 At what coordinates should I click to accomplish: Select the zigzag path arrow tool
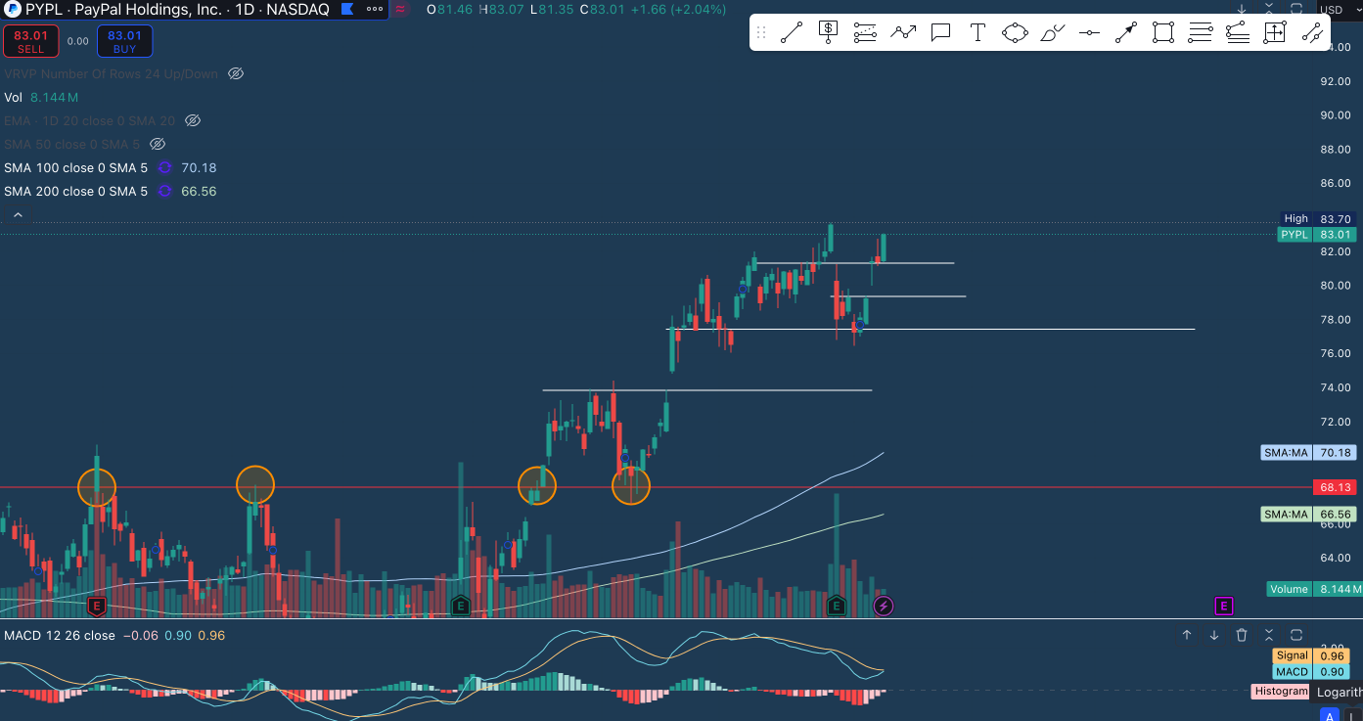click(x=903, y=33)
